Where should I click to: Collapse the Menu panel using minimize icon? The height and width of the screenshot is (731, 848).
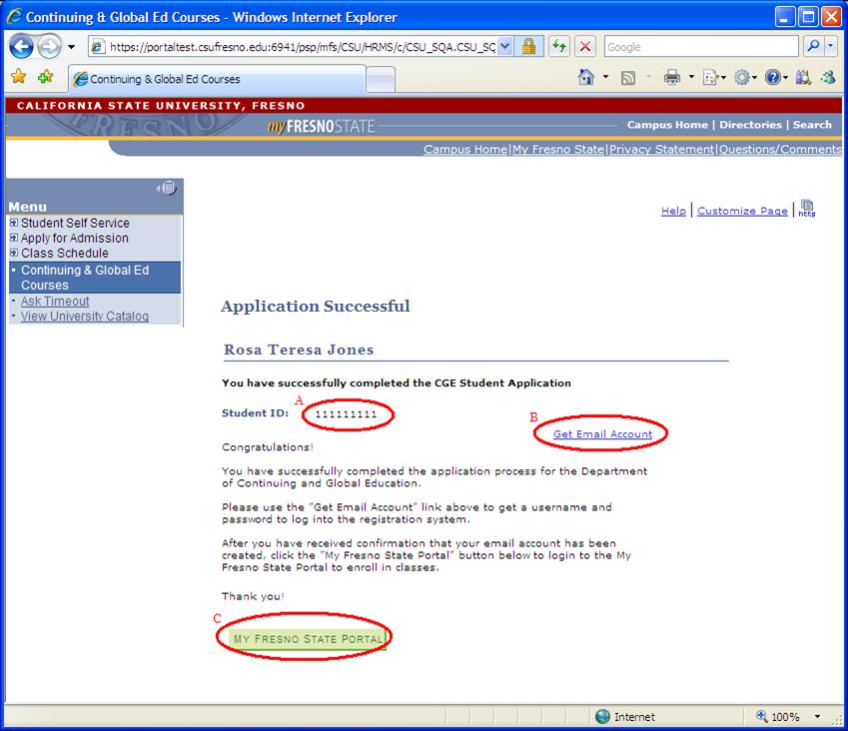click(x=167, y=188)
